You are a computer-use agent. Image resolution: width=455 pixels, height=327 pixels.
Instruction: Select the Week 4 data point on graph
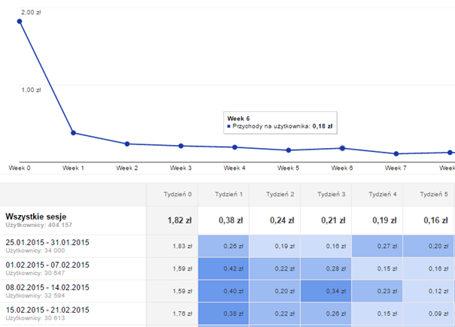coord(235,147)
